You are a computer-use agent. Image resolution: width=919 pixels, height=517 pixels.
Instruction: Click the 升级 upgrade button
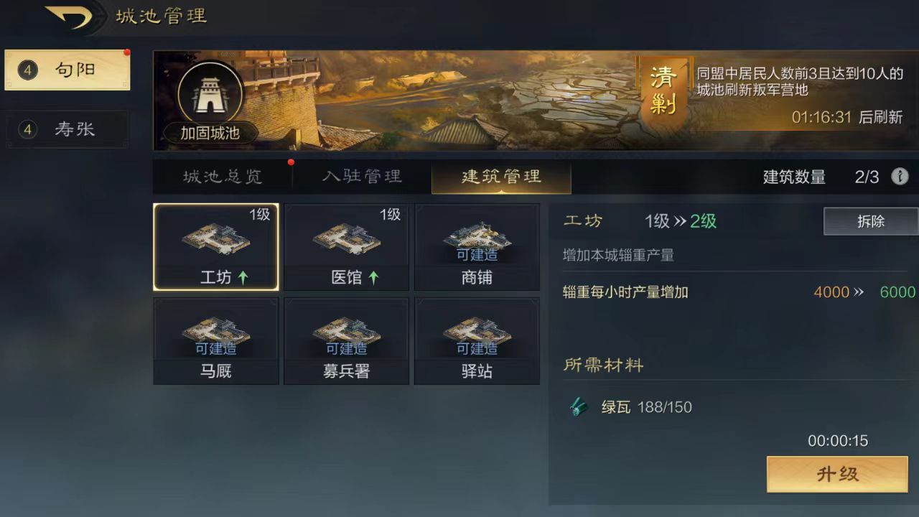[837, 474]
